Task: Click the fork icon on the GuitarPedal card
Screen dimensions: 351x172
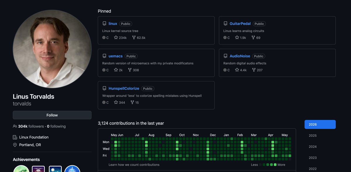Action: 254,38
